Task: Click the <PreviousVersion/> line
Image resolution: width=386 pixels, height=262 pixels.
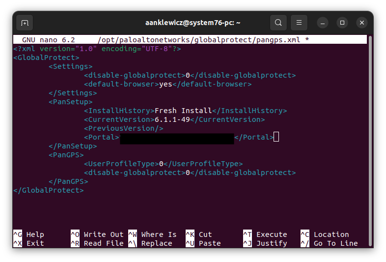Action: (x=124, y=128)
